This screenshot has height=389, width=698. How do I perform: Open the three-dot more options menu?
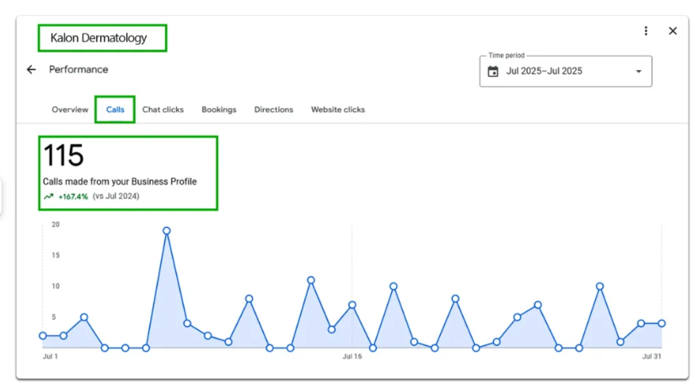(x=646, y=31)
